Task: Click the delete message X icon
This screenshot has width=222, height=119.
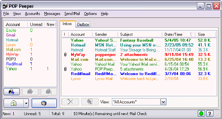Action: [70, 102]
